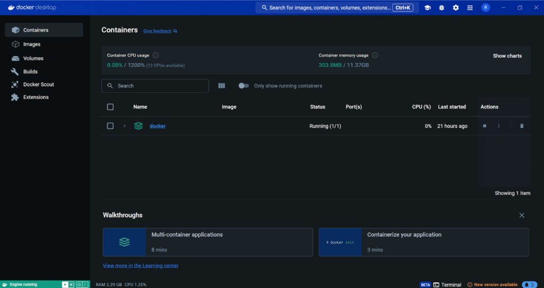
Task: Sort by the Last started column header
Action: [452, 107]
